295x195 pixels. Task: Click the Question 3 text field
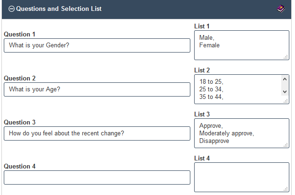(97, 133)
